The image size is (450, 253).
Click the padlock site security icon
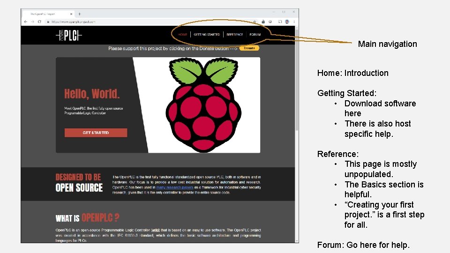(48, 22)
